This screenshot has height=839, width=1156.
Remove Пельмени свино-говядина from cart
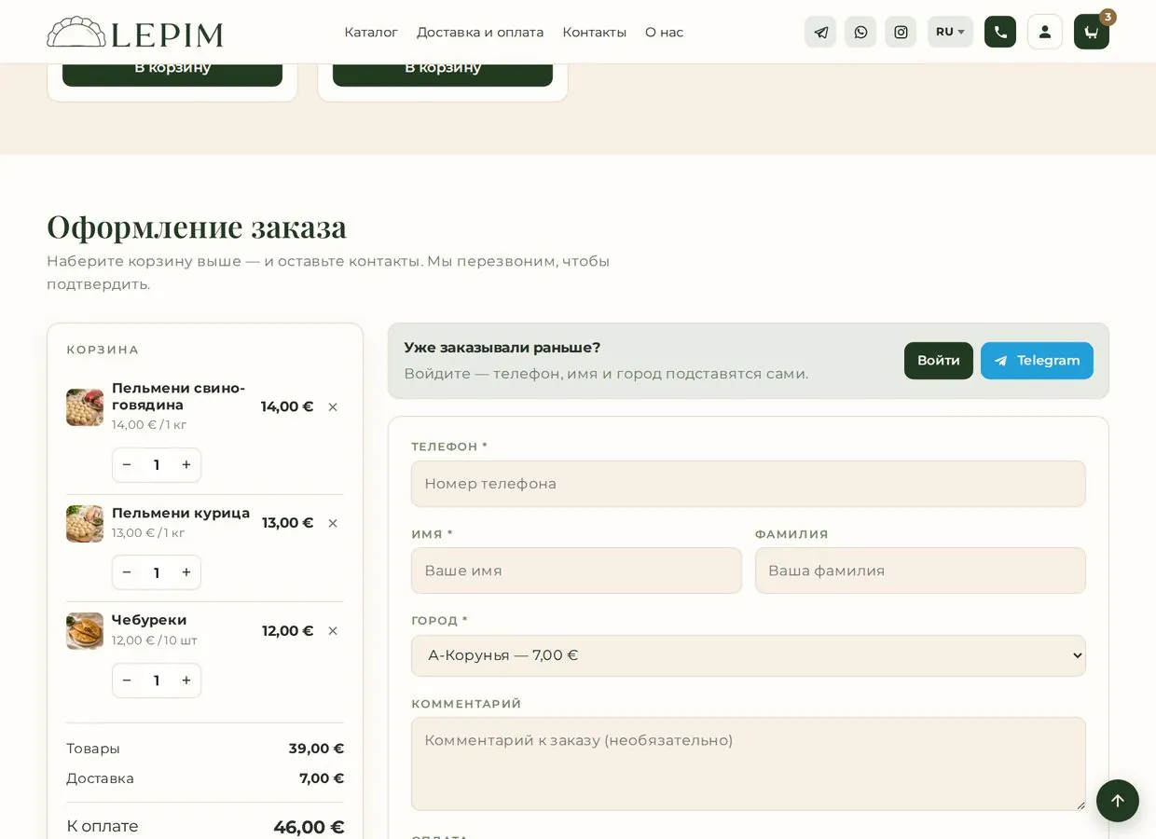pyautogui.click(x=333, y=407)
